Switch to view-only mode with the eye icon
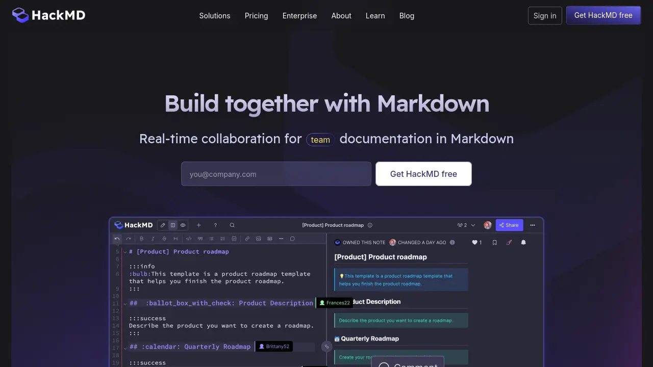 (183, 225)
